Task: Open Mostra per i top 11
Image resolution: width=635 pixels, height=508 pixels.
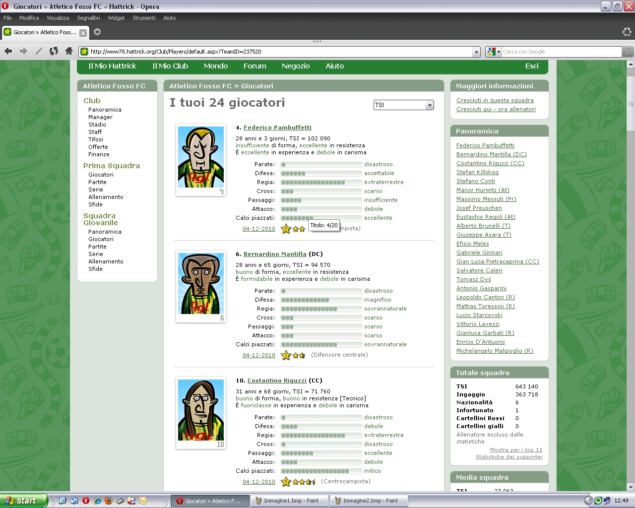Action: coord(516,450)
